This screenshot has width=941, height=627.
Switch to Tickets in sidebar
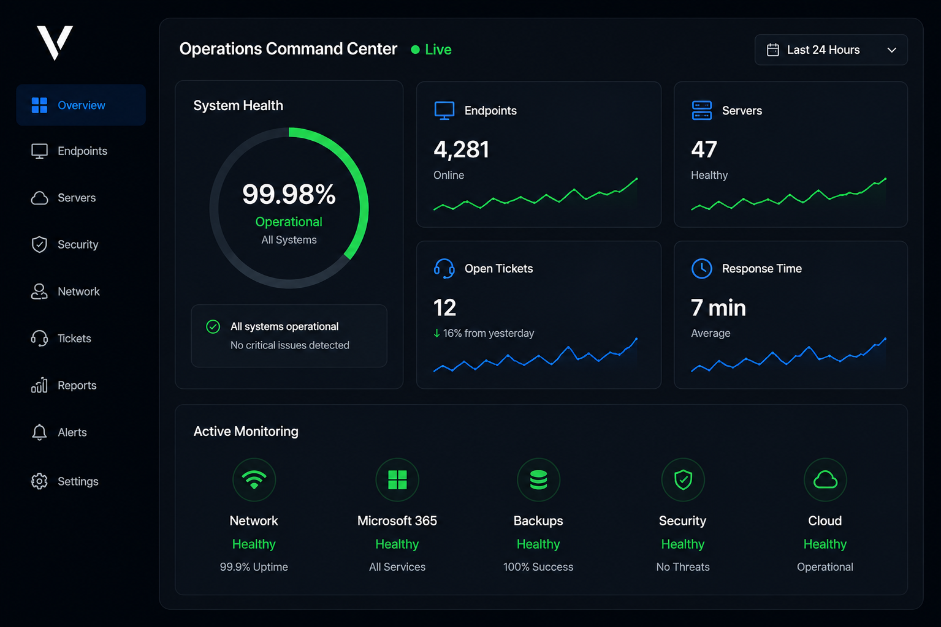[x=81, y=339]
